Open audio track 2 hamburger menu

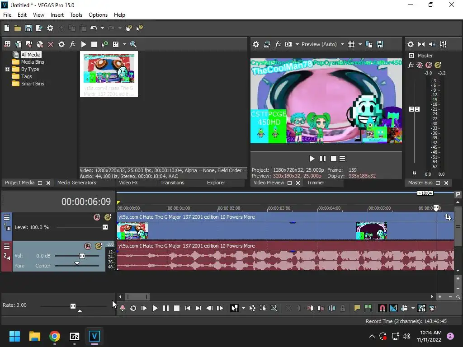tap(7, 246)
